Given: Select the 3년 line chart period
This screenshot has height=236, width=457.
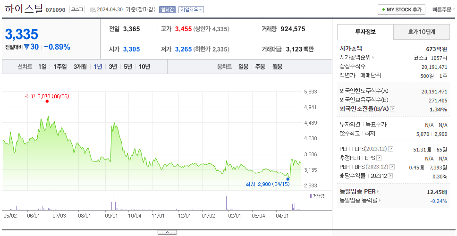Looking at the screenshot, I should (x=113, y=67).
